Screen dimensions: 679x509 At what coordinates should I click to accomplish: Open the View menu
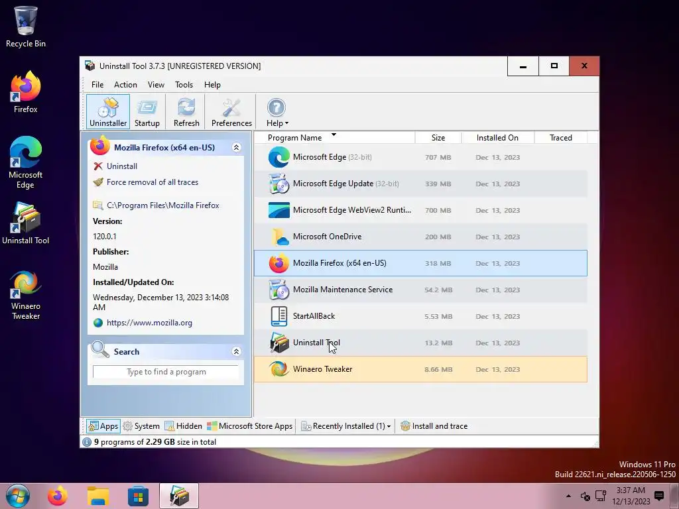tap(156, 85)
